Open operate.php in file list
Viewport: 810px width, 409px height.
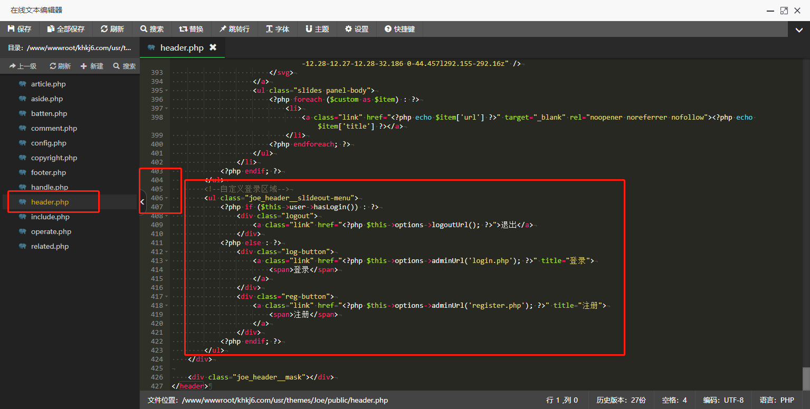click(x=51, y=231)
